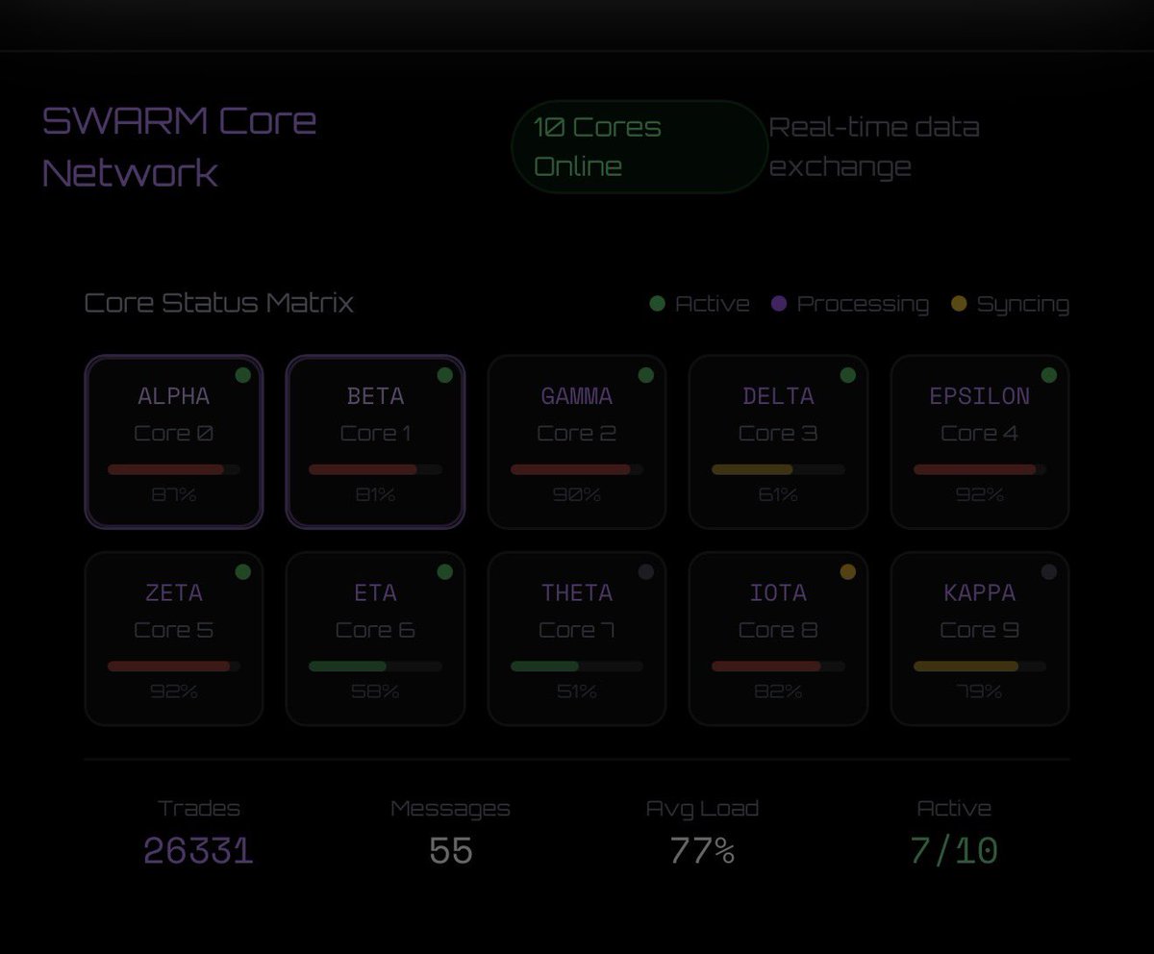Choose the ZETA Core 5 card
Image resolution: width=1154 pixels, height=954 pixels.
click(x=174, y=639)
